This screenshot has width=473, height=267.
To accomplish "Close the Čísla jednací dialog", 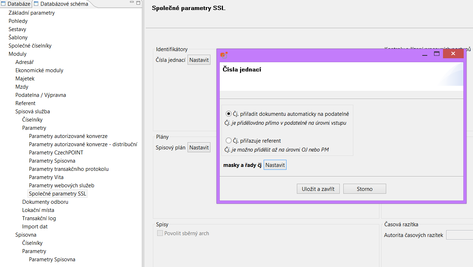I will pyautogui.click(x=453, y=54).
